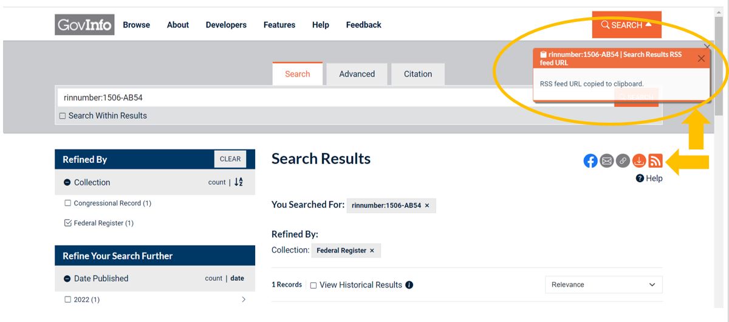Sort Date Published by count
This screenshot has height=322, width=729.
(x=214, y=278)
